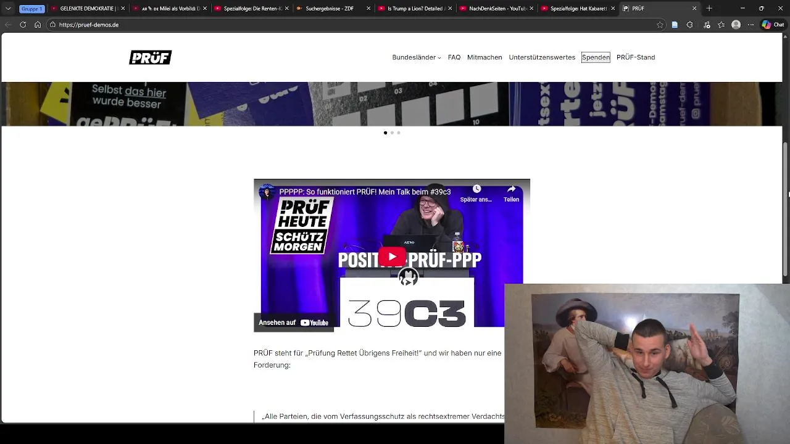The width and height of the screenshot is (790, 444).
Task: Click the quote text 'Alle Parteien, die vom Verfassungsschutz'
Action: pos(383,417)
